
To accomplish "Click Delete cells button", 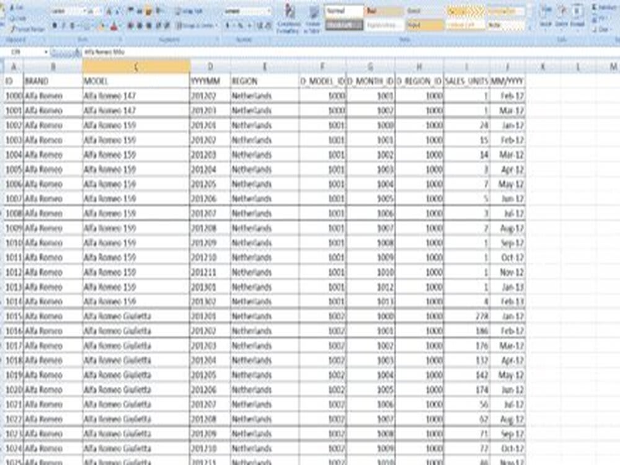I will 562,16.
